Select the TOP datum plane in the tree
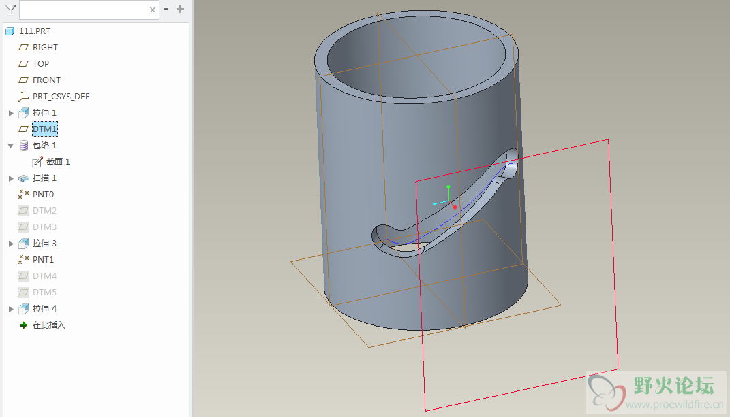 pyautogui.click(x=41, y=64)
